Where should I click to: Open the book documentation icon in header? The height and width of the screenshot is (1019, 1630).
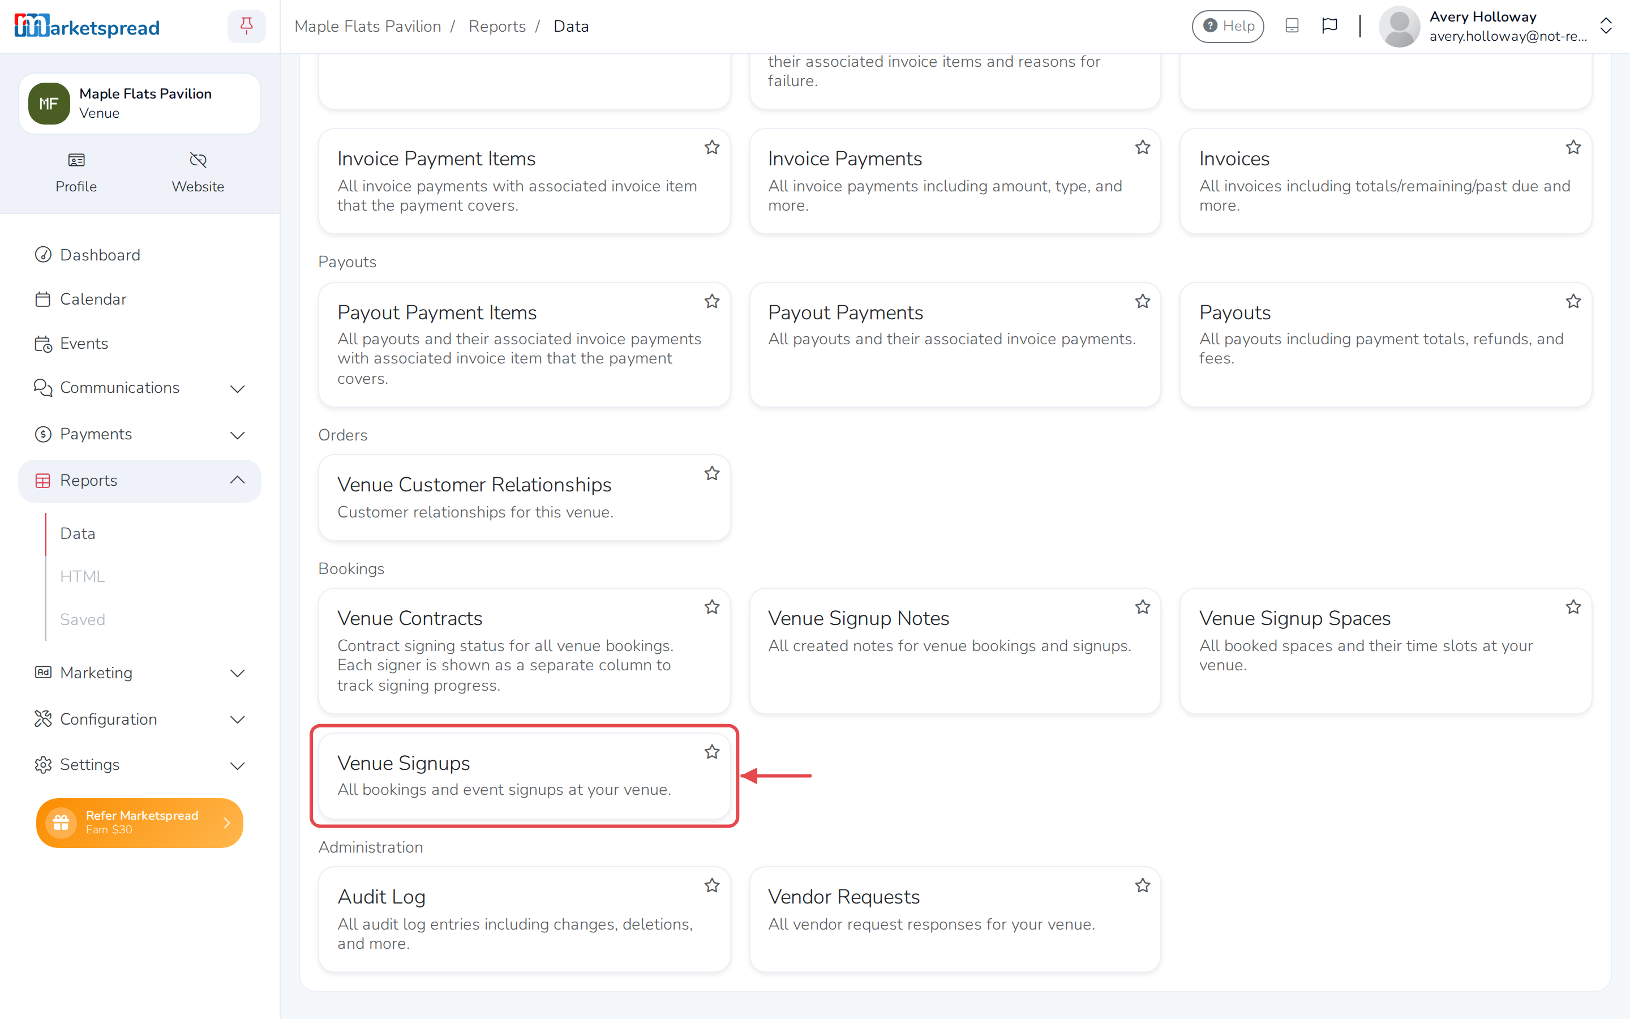click(x=1292, y=25)
